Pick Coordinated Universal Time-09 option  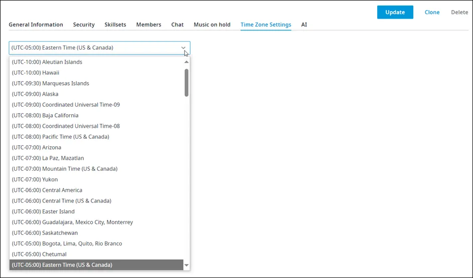[x=96, y=105]
